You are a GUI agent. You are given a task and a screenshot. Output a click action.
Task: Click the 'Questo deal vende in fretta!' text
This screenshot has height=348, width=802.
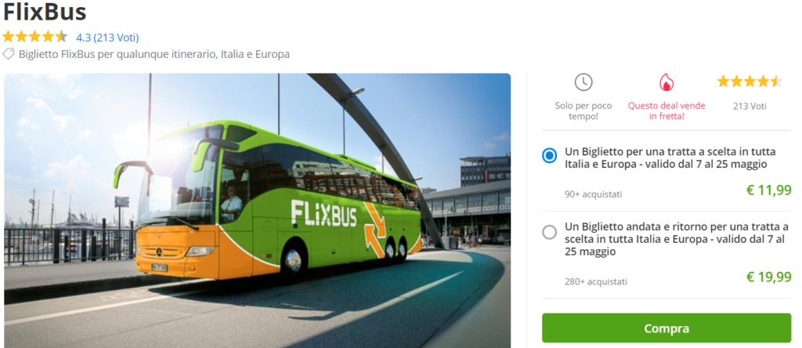pos(667,111)
